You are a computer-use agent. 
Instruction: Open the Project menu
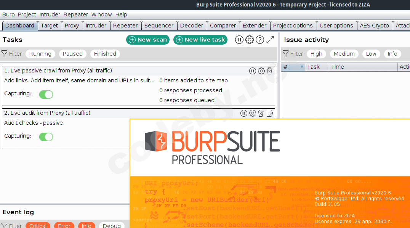point(27,14)
